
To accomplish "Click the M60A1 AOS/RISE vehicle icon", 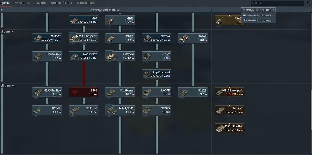I will (x=73, y=39).
